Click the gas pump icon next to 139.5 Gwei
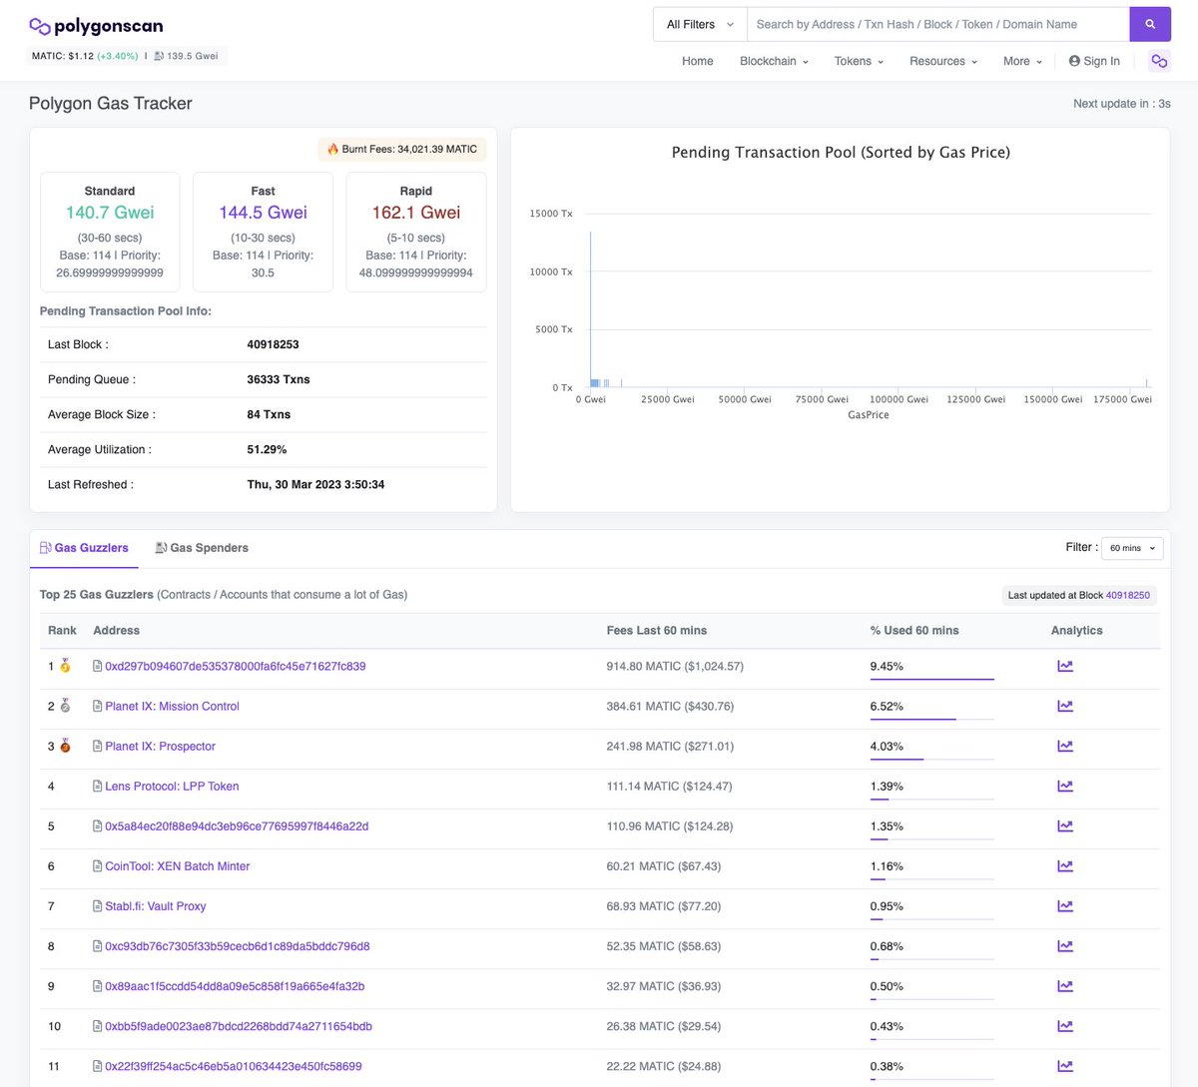 [x=159, y=56]
